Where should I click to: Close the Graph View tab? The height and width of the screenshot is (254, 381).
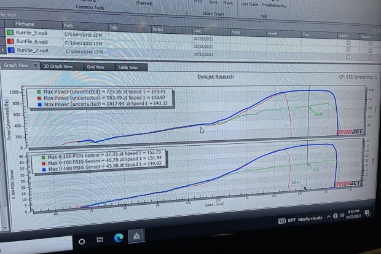click(x=36, y=65)
